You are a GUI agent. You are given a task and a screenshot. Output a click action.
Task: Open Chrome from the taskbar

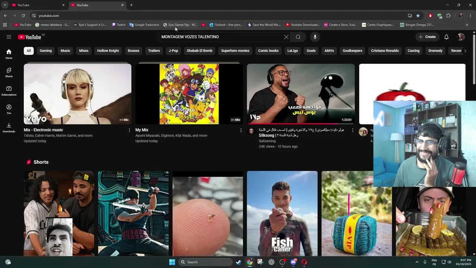pos(250,262)
